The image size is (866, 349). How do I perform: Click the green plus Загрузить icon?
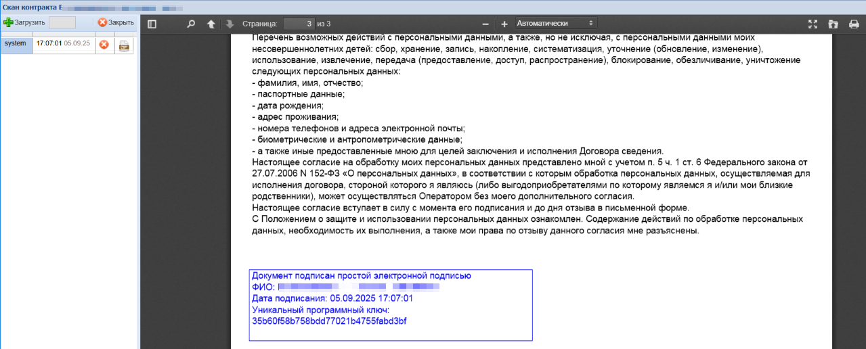(8, 22)
